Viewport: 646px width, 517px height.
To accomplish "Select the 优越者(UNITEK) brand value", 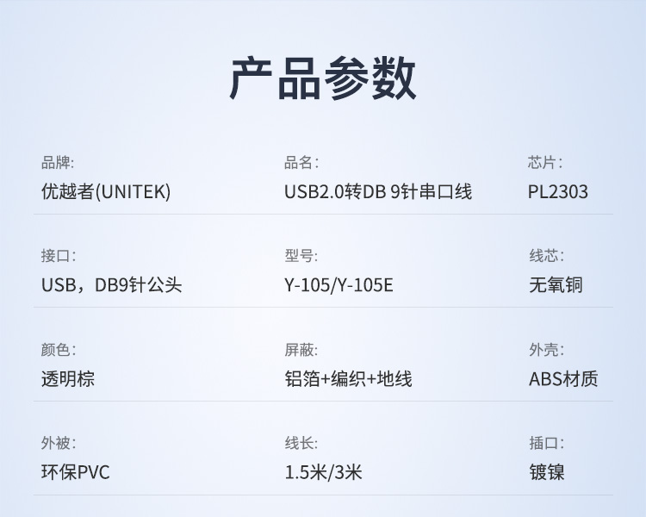I will (106, 191).
